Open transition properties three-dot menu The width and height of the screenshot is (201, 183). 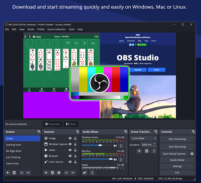click(154, 151)
